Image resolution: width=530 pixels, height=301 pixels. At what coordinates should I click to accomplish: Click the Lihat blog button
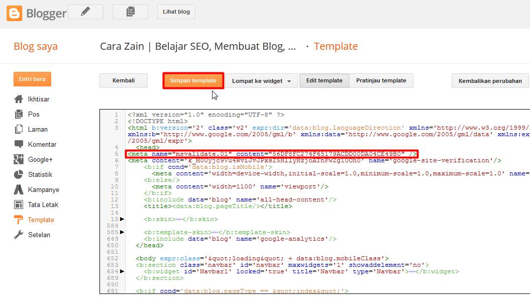[x=176, y=12]
